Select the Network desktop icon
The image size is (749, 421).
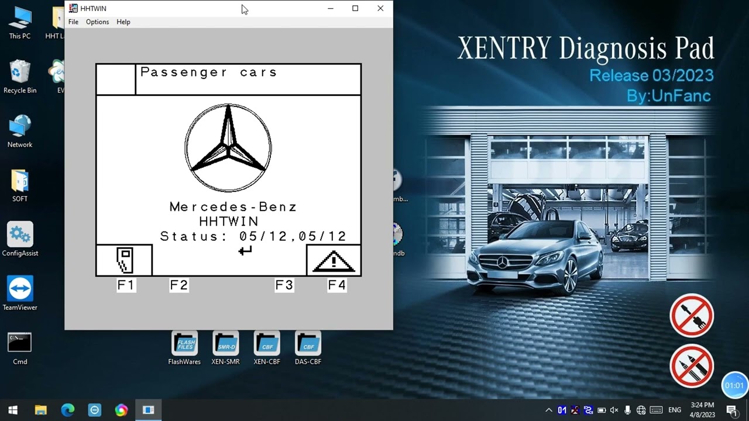pyautogui.click(x=20, y=132)
